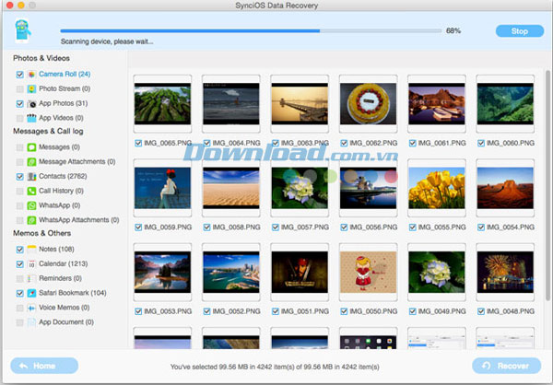This screenshot has height=385, width=553.
Task: Click the IMG_0057.PNG file name
Action: coord(305,227)
